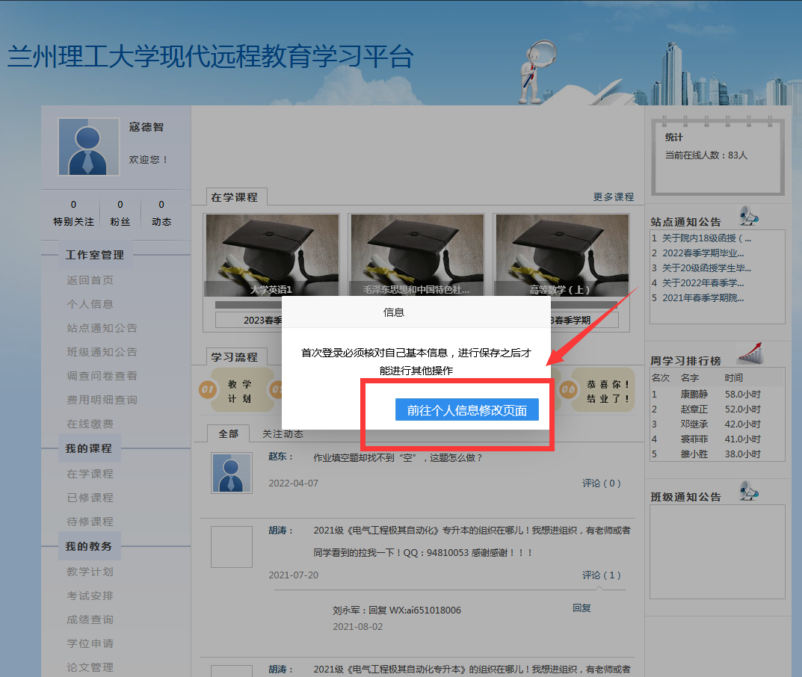
Task: Click the megaphone icon beside 班级通知公告
Action: (748, 491)
